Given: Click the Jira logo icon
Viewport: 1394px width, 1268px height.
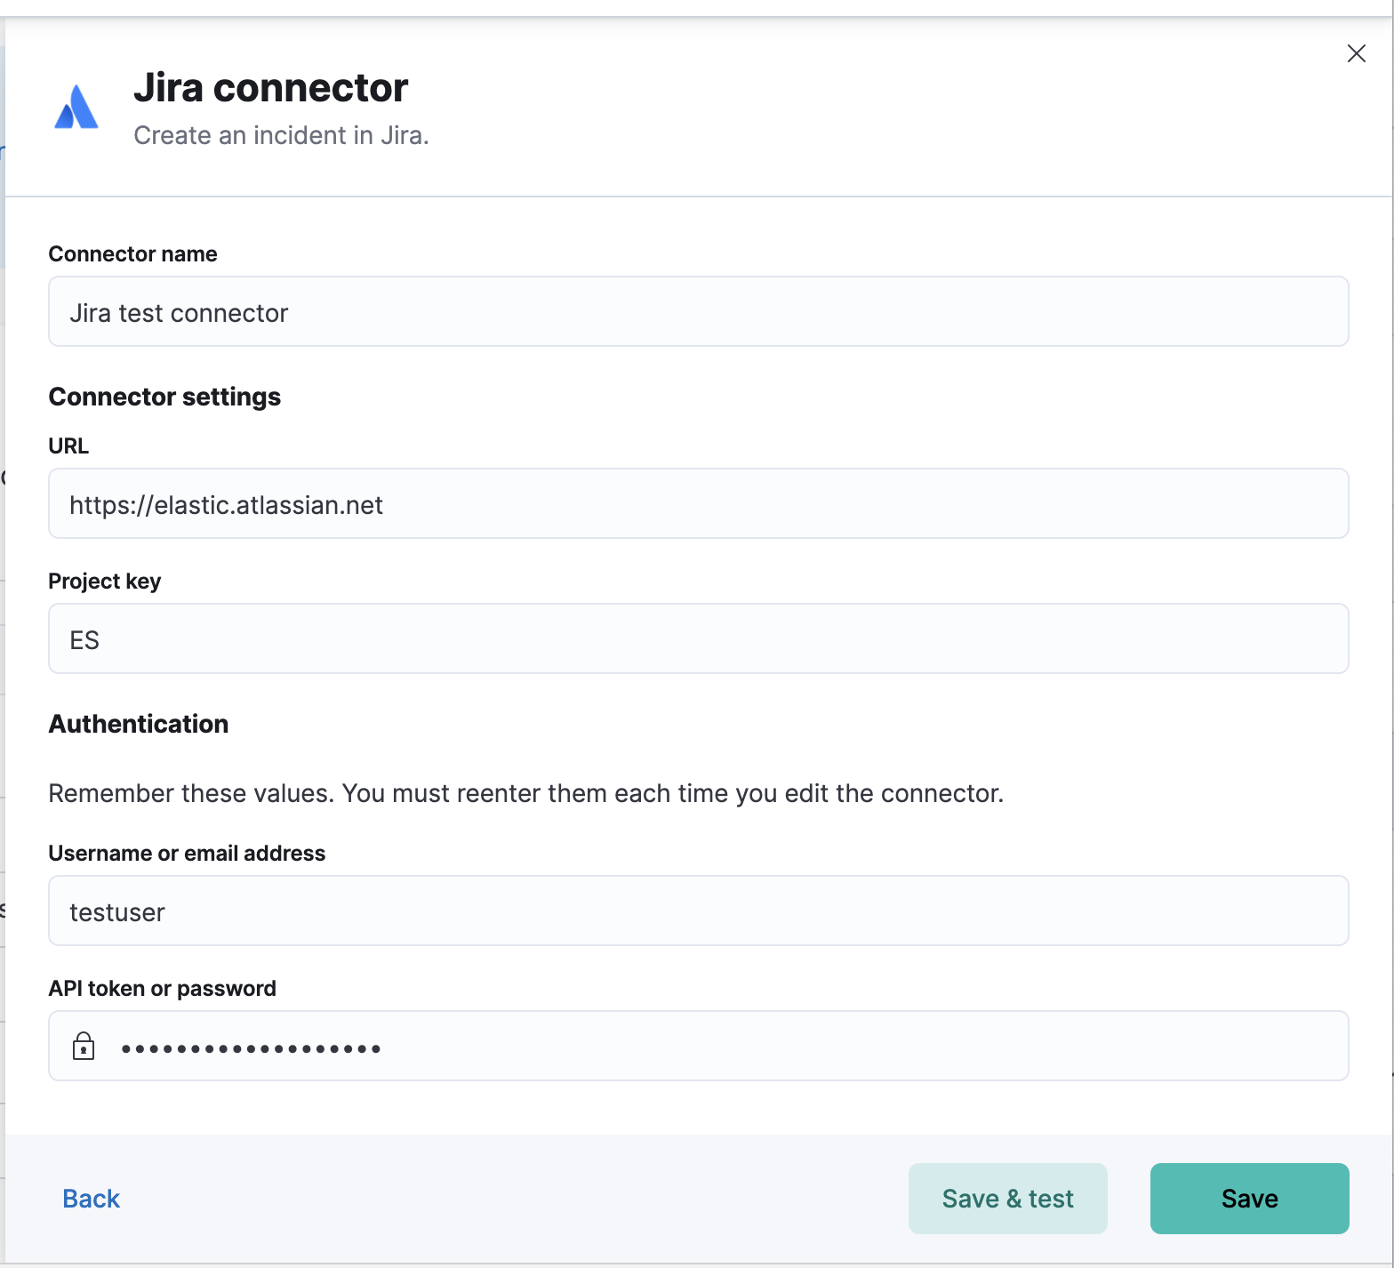Looking at the screenshot, I should (76, 108).
